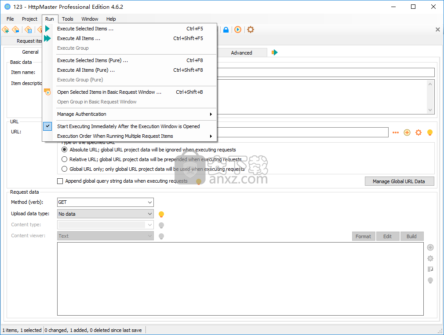The height and width of the screenshot is (335, 444).
Task: Click the lightbulb hint after Append global query string
Action: click(x=199, y=181)
